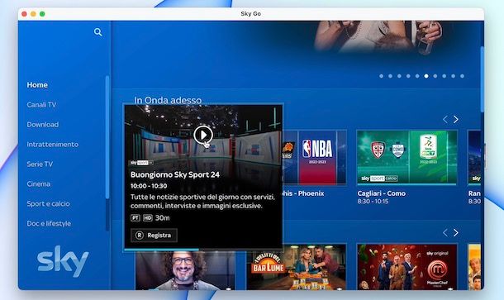Select the second carousel dot

point(390,76)
